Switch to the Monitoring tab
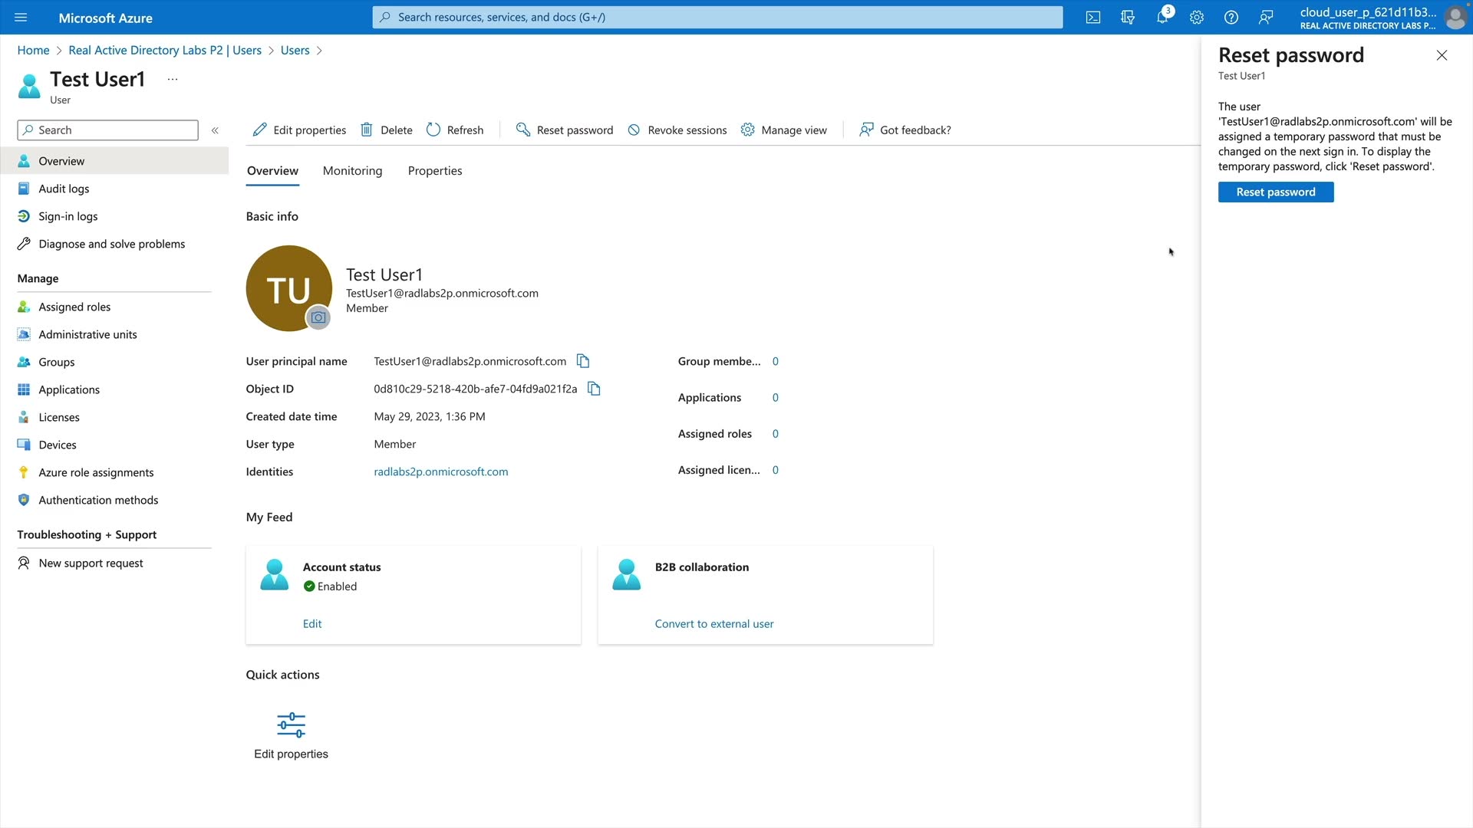The height and width of the screenshot is (828, 1473). 352,171
